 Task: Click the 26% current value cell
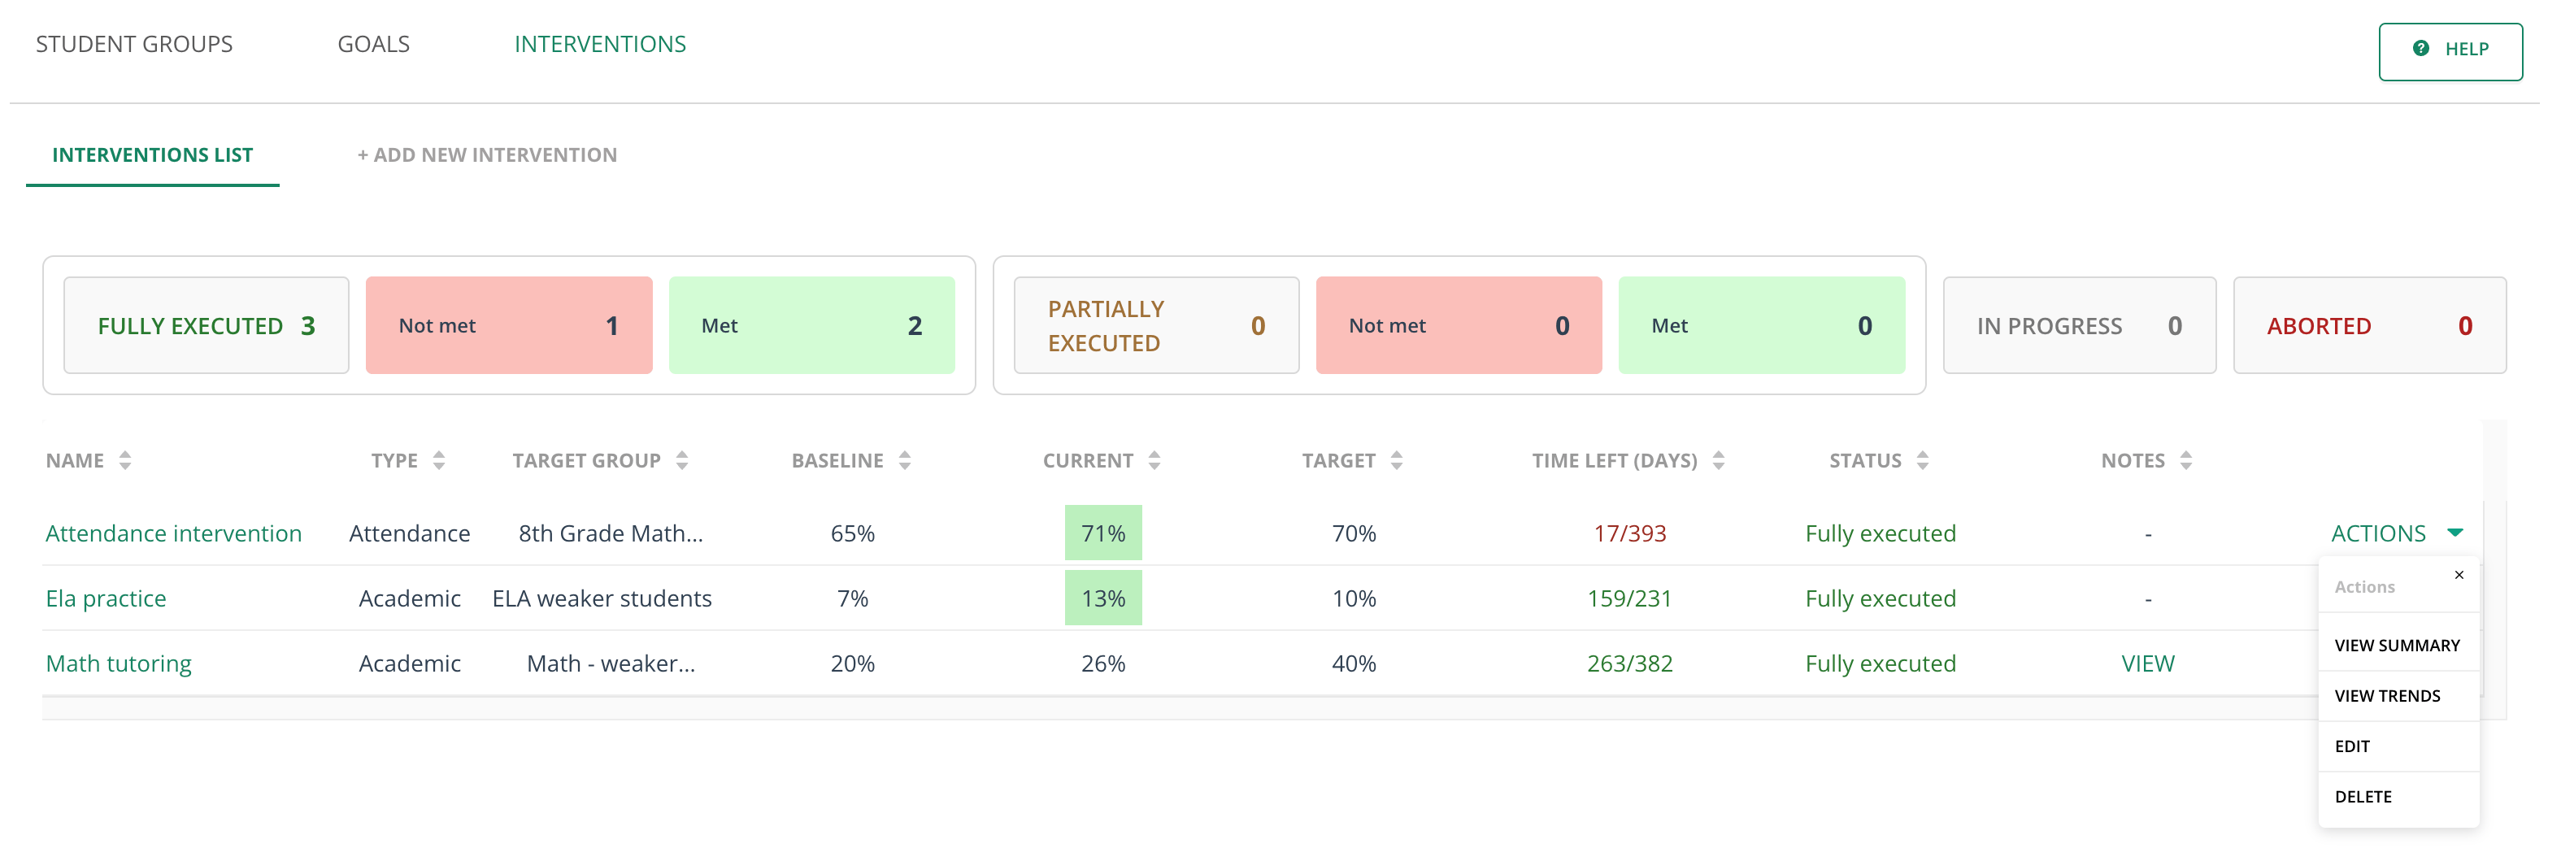(x=1103, y=664)
